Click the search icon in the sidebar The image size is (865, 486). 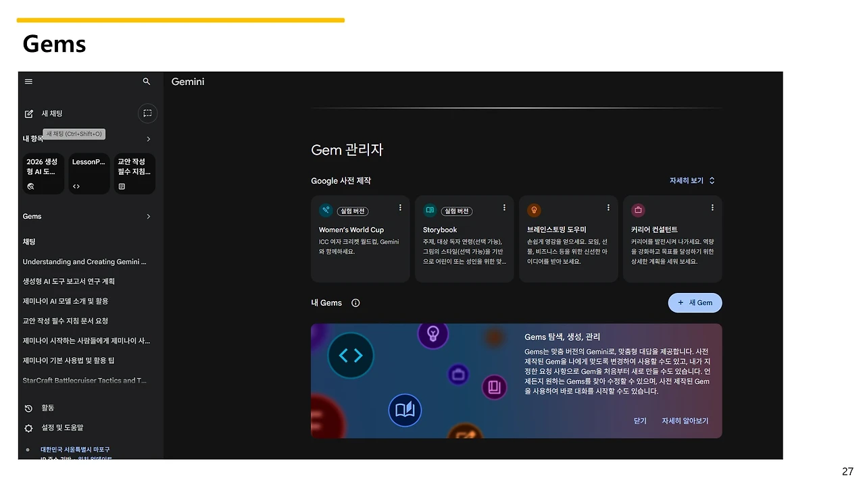pyautogui.click(x=147, y=81)
